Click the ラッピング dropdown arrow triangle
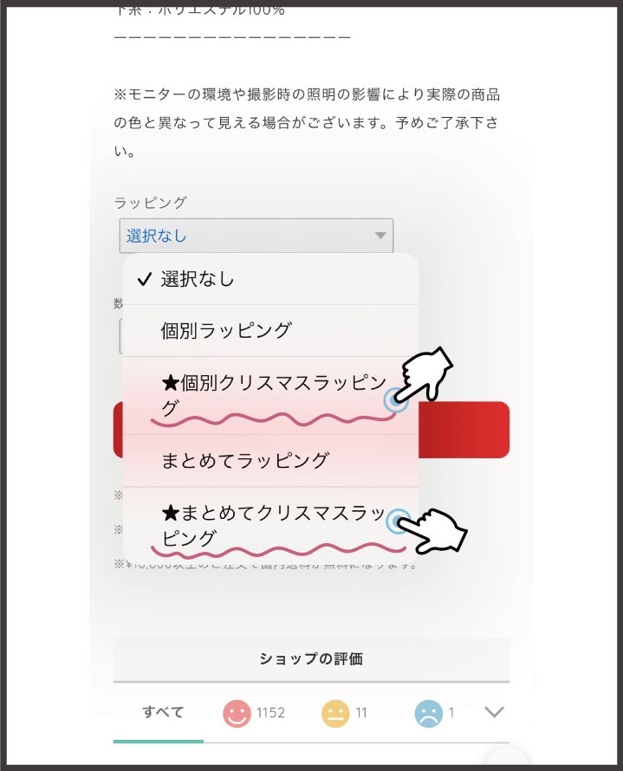Viewport: 623px width, 771px height. (380, 236)
